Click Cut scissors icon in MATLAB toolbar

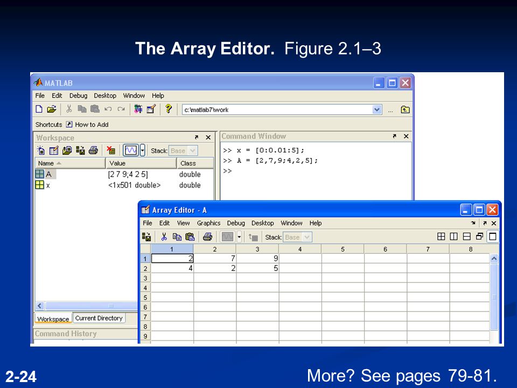pos(69,109)
